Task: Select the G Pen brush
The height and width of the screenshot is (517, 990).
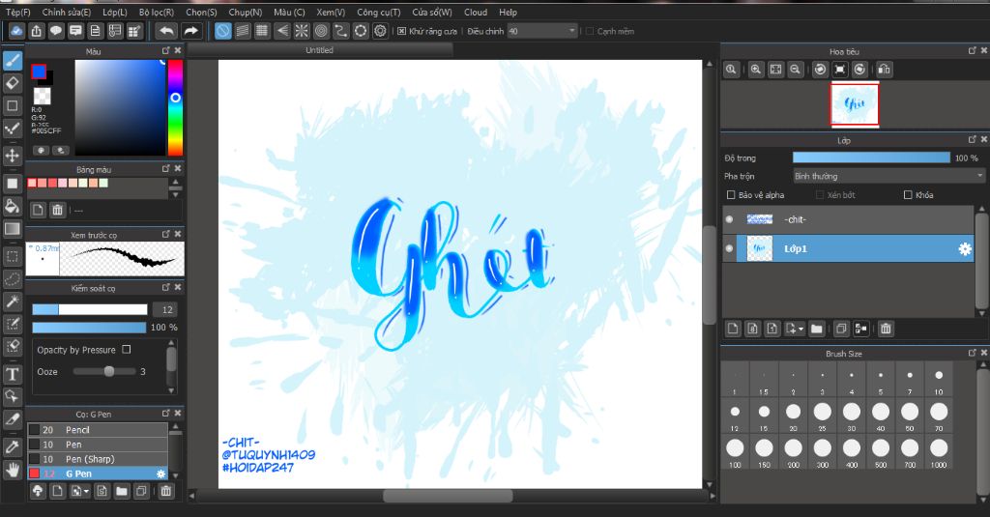Action: coord(98,474)
